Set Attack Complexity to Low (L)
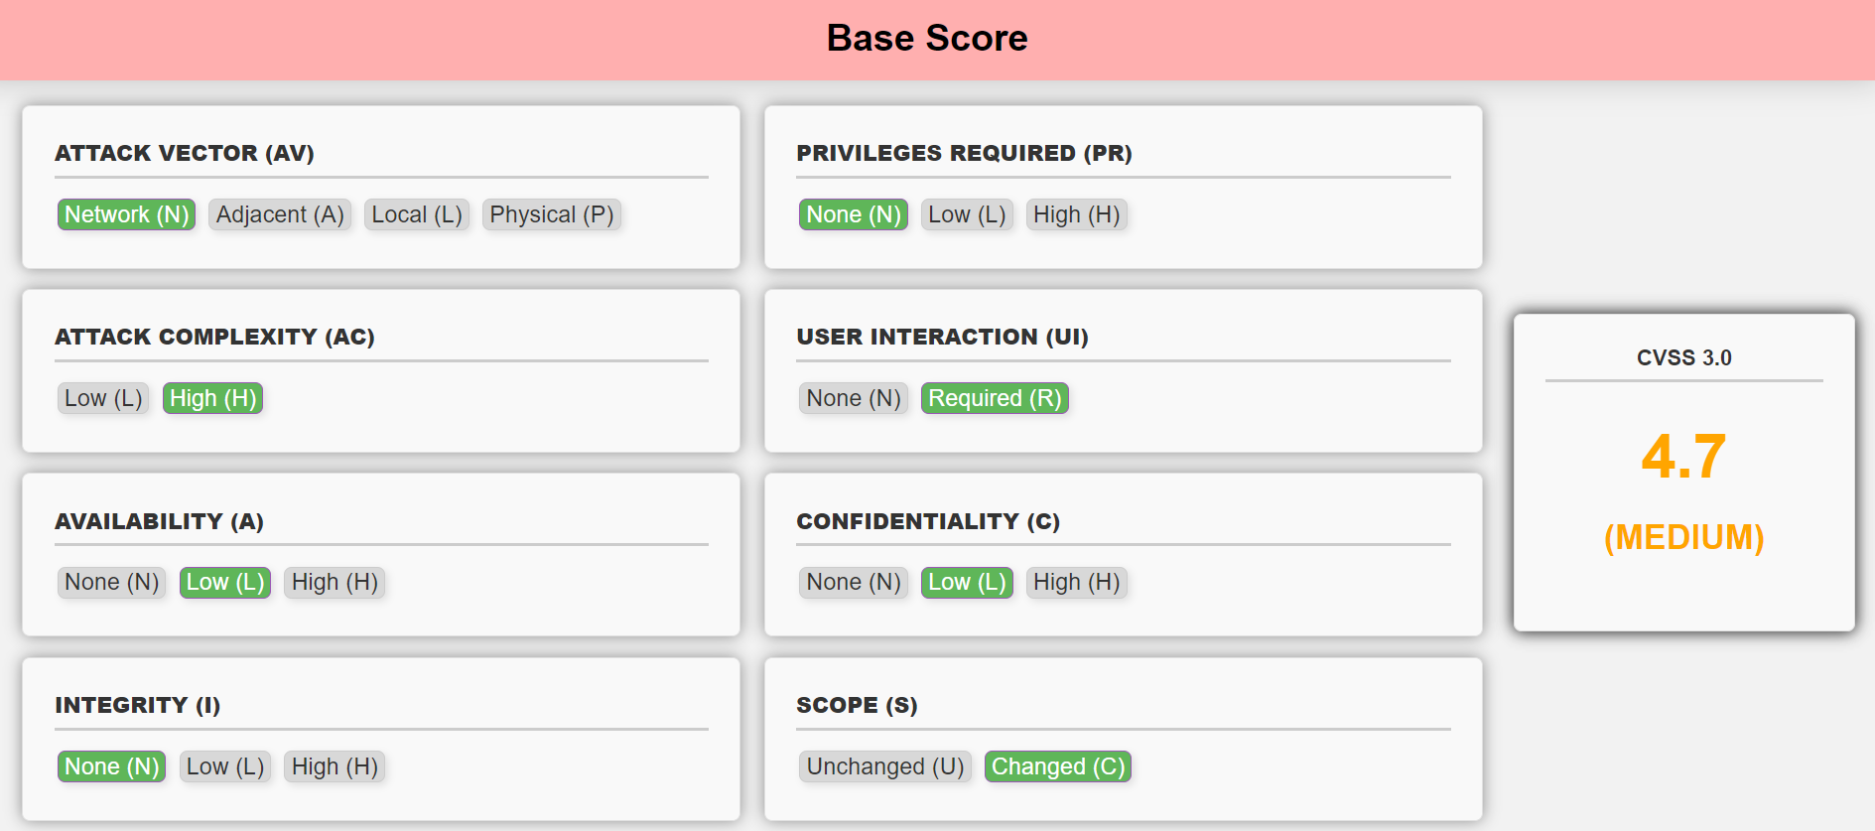1875x831 pixels. (103, 398)
